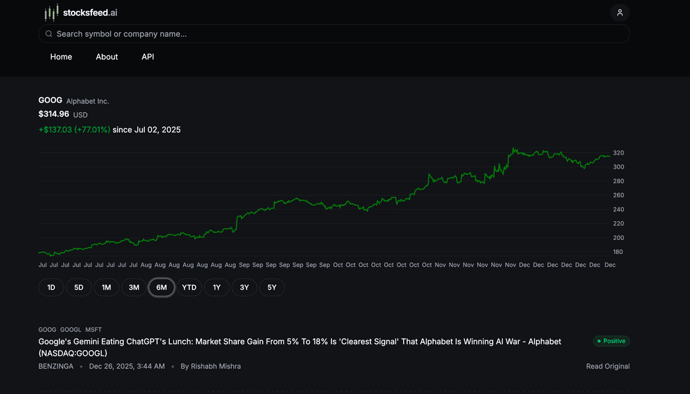Click the MSFT ticker tag
The height and width of the screenshot is (394, 690).
93,330
